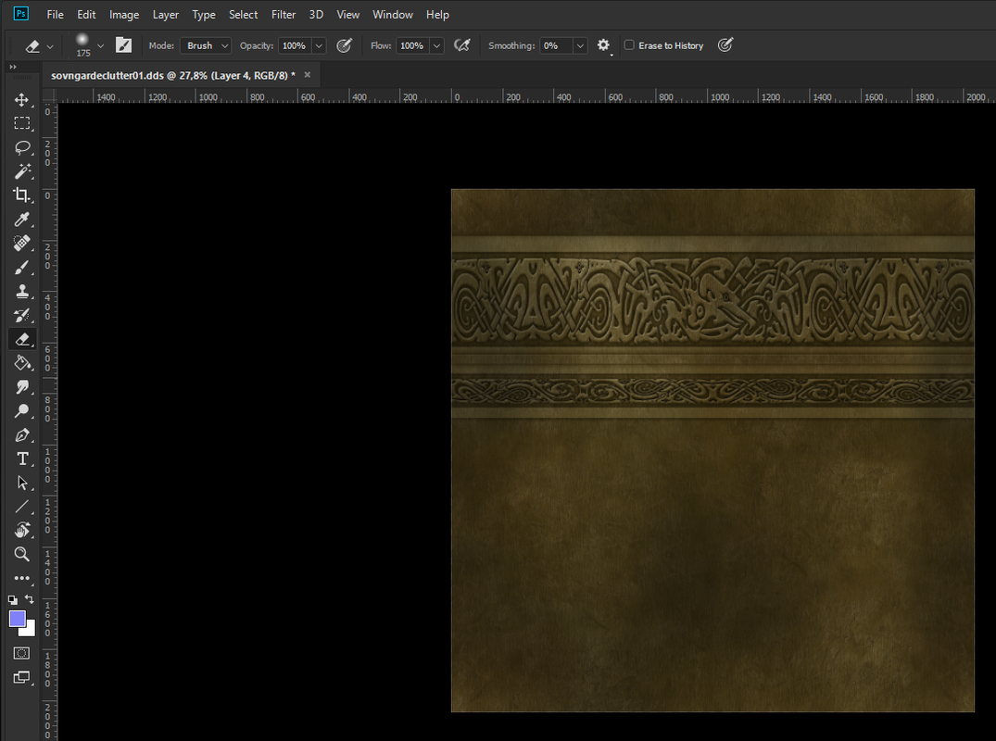This screenshot has width=996, height=741.
Task: Open the brush preset picker arrow
Action: (x=100, y=45)
